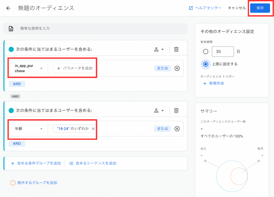Click the plus icon beside 新規作成
Image resolution: width=274 pixels, height=197 pixels.
205,84
